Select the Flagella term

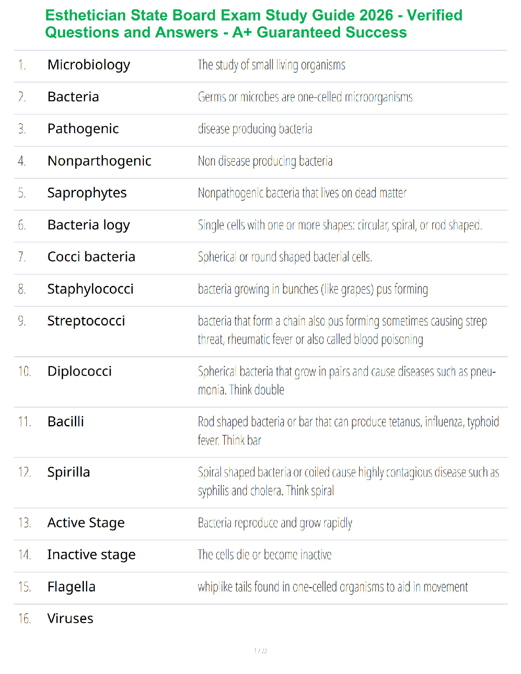pyautogui.click(x=72, y=587)
